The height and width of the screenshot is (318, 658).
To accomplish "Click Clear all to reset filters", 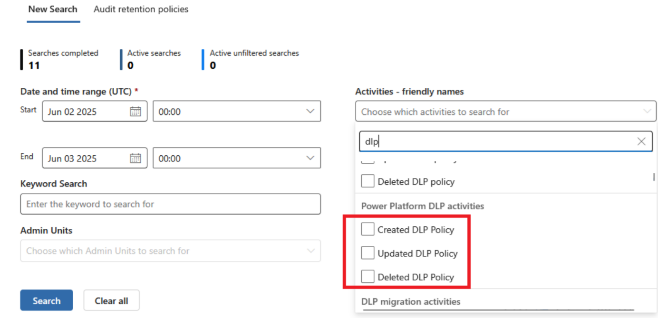I will pos(111,300).
